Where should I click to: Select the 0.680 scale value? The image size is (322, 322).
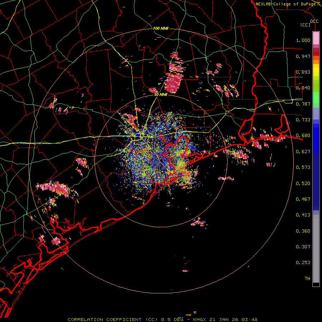click(303, 136)
